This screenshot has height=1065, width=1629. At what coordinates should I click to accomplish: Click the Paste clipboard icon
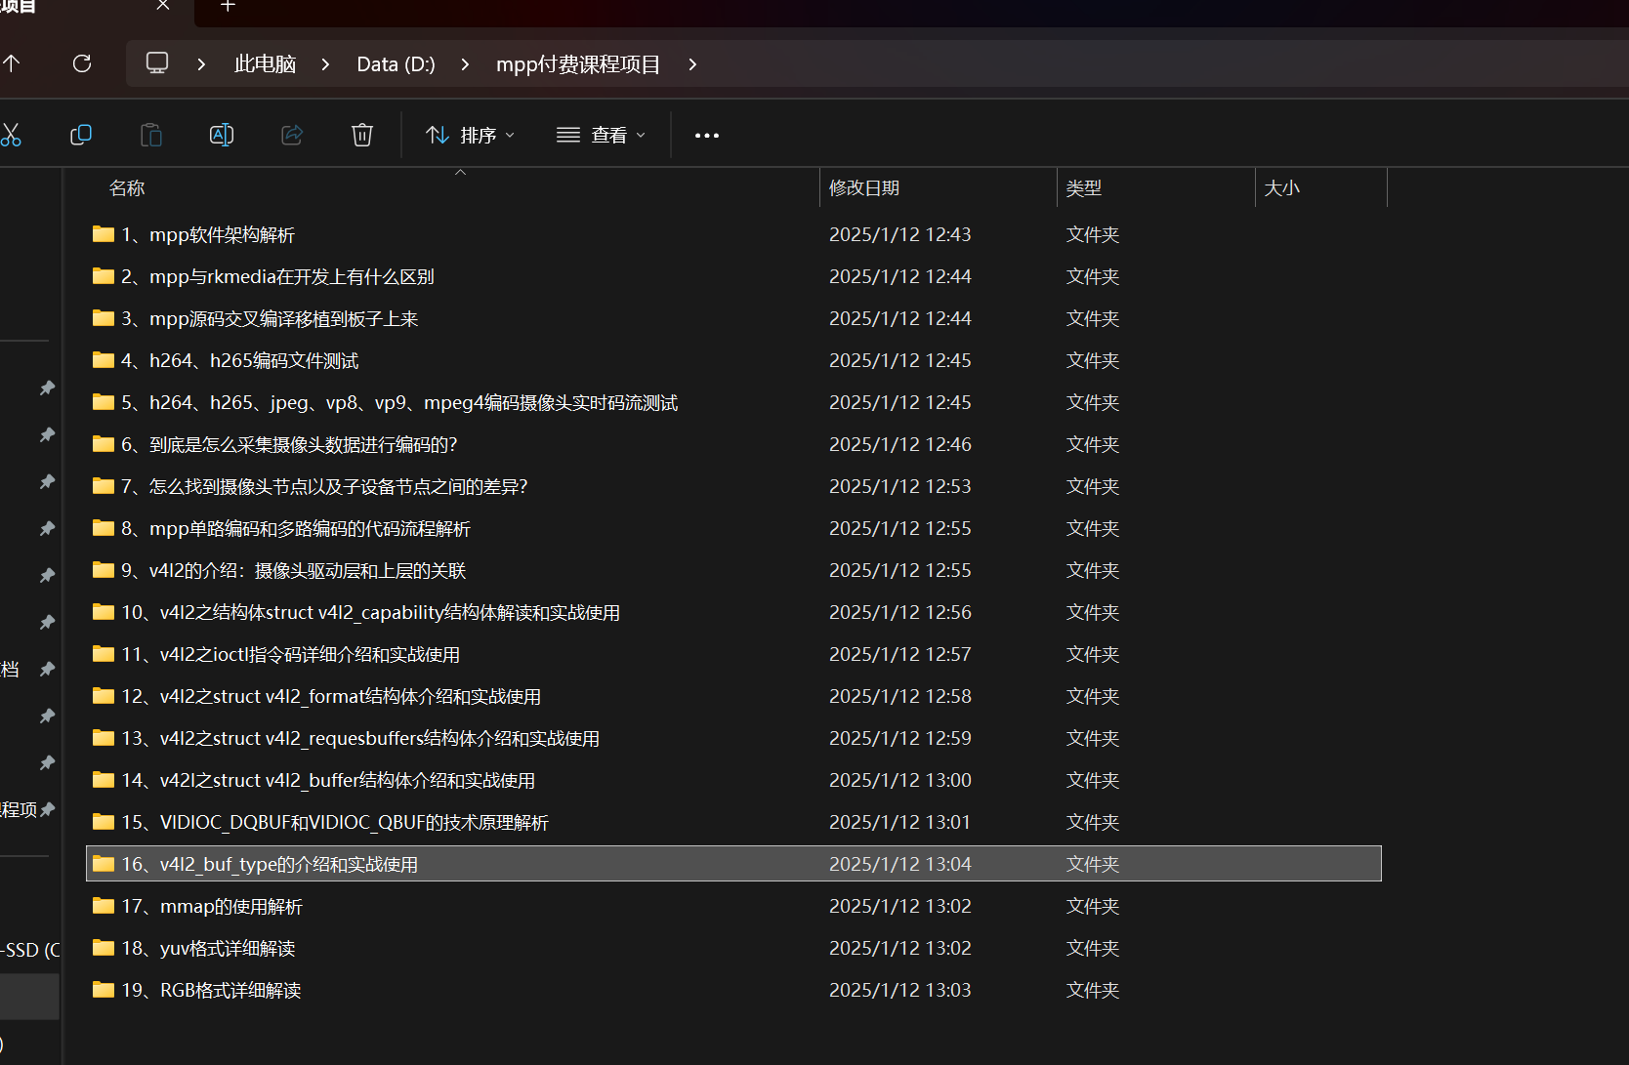(151, 135)
